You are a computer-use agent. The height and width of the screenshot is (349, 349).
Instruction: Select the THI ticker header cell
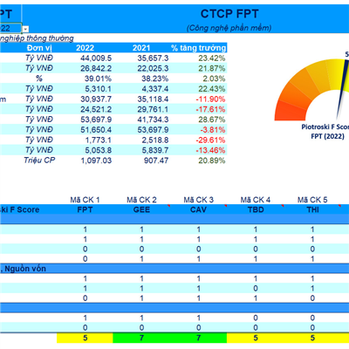pyautogui.click(x=312, y=209)
